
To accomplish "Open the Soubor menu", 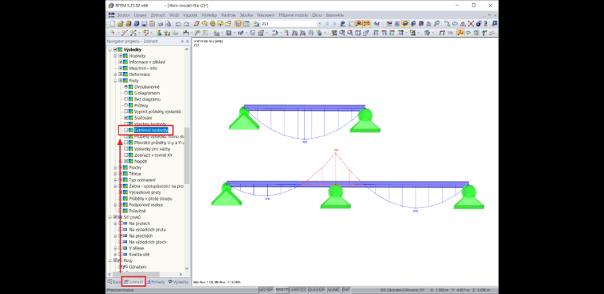I will point(124,15).
